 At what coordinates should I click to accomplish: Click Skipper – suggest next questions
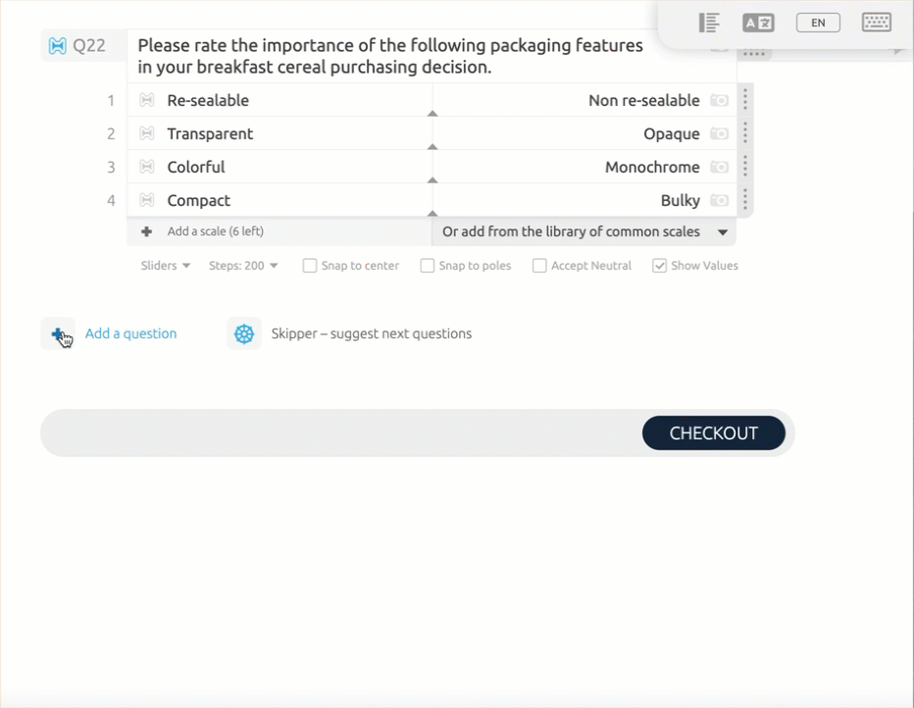[x=371, y=333]
